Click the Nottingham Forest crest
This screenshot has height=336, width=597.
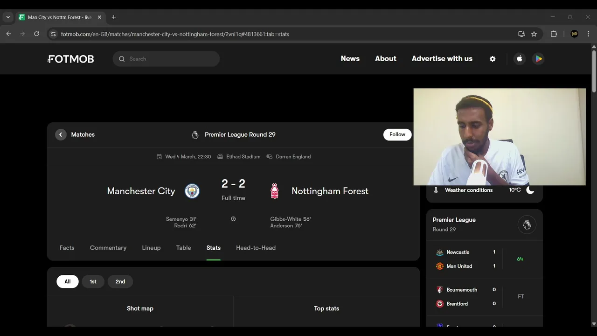click(275, 191)
